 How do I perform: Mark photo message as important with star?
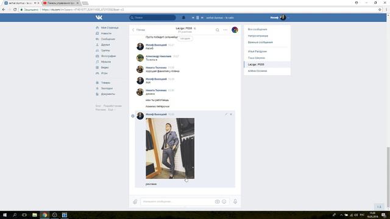[231, 114]
